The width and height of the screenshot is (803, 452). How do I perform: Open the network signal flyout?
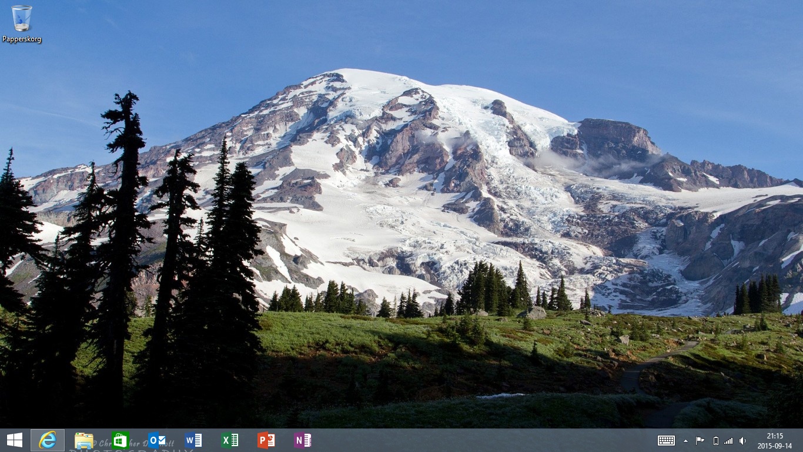coord(729,440)
